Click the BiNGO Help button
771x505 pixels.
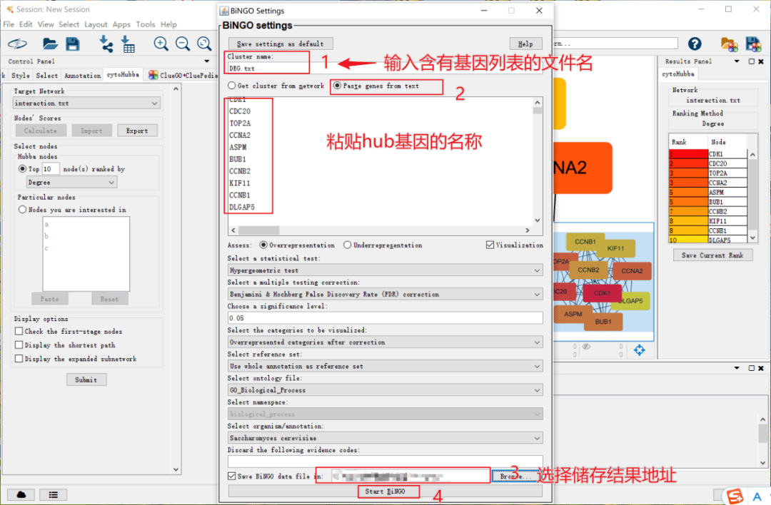(525, 44)
